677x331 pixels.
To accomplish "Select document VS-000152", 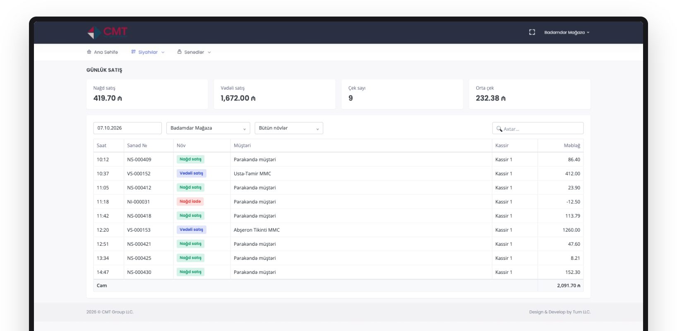I will coord(139,174).
